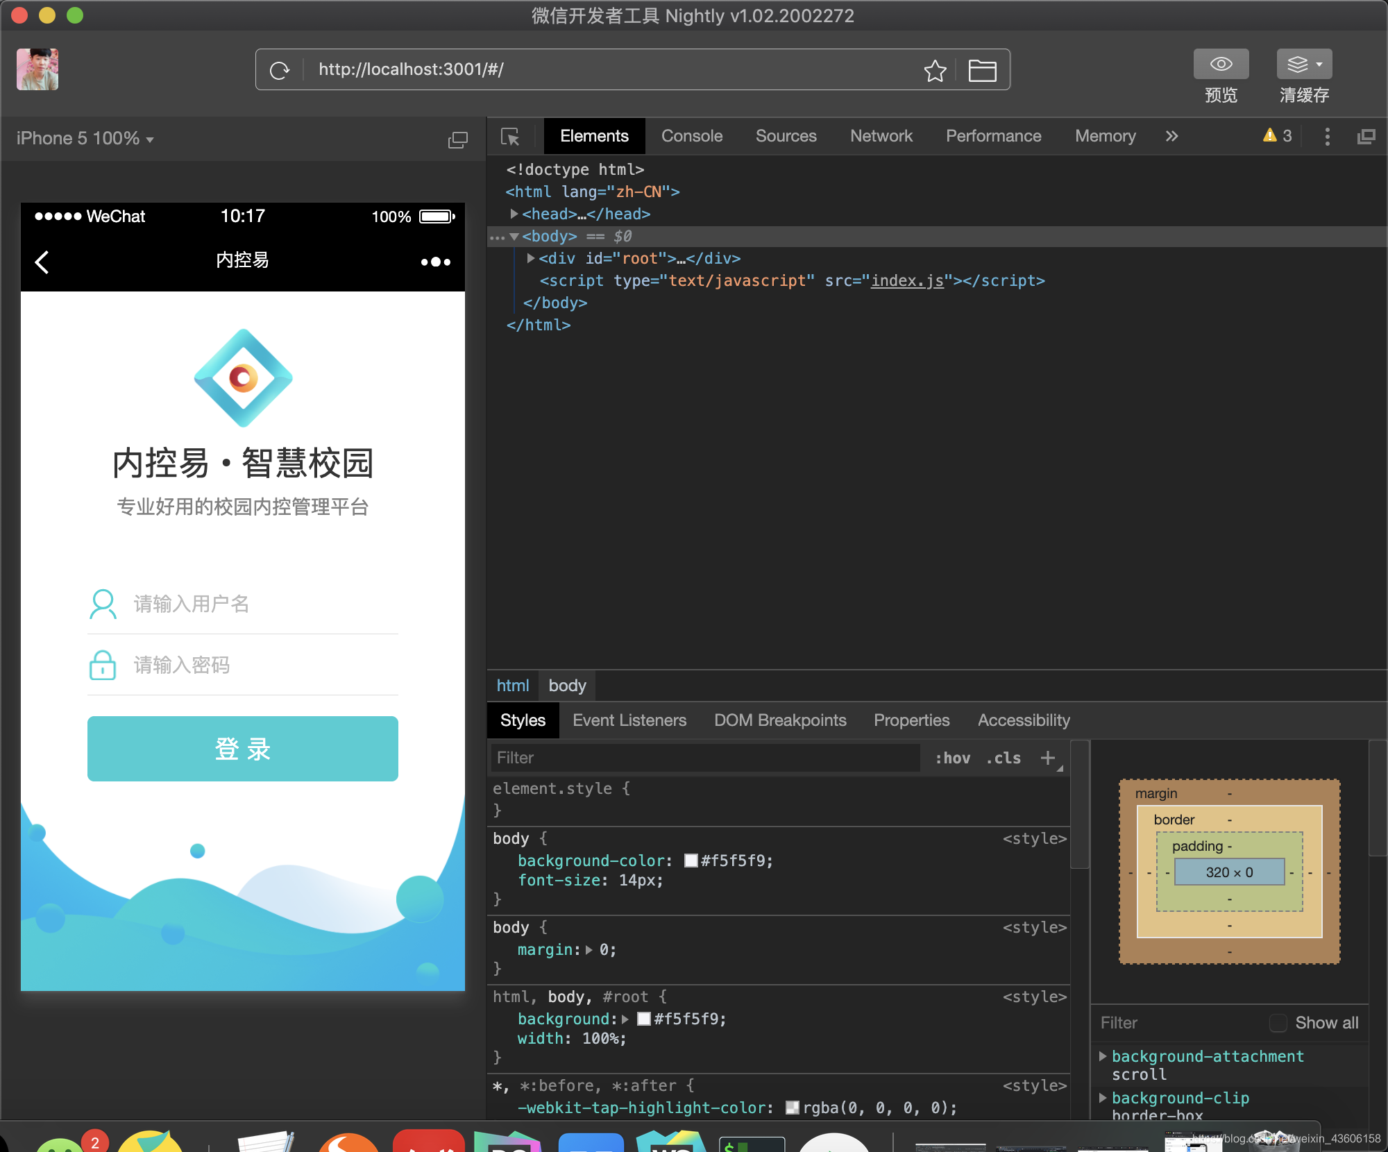Image resolution: width=1388 pixels, height=1152 pixels.
Task: Go back using the phone's back arrow
Action: tap(42, 262)
